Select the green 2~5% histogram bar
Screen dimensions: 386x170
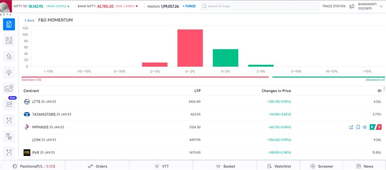(x=261, y=66)
